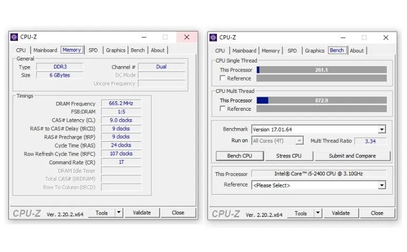
Task: Open the Reference Please Select dropdown
Action: point(382,185)
